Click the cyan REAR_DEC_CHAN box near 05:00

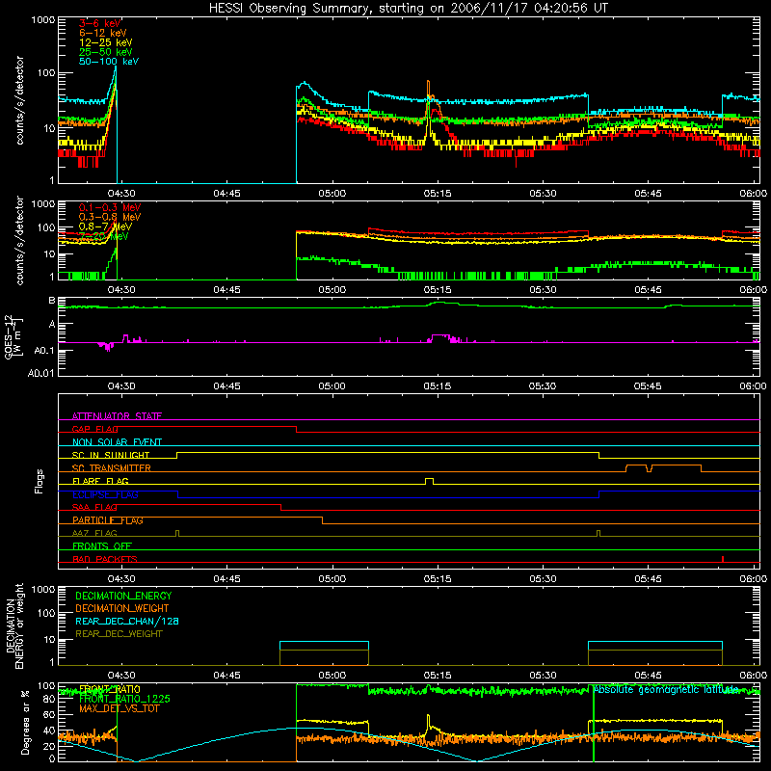click(x=324, y=653)
